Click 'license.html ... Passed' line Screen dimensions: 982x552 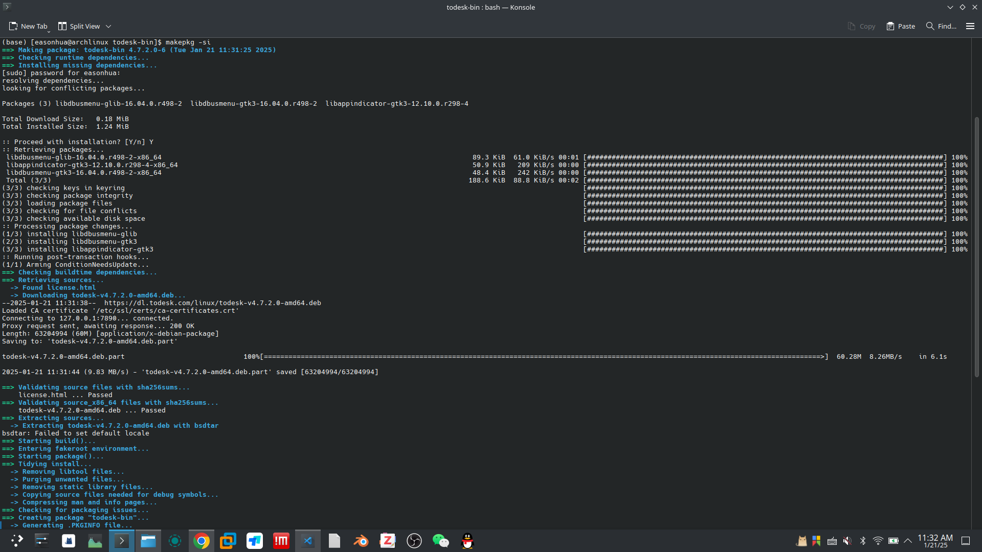coord(65,395)
